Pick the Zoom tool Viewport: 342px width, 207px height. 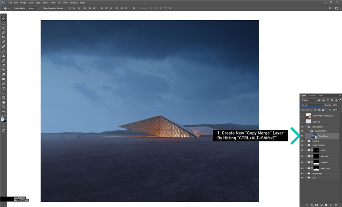click(4, 107)
